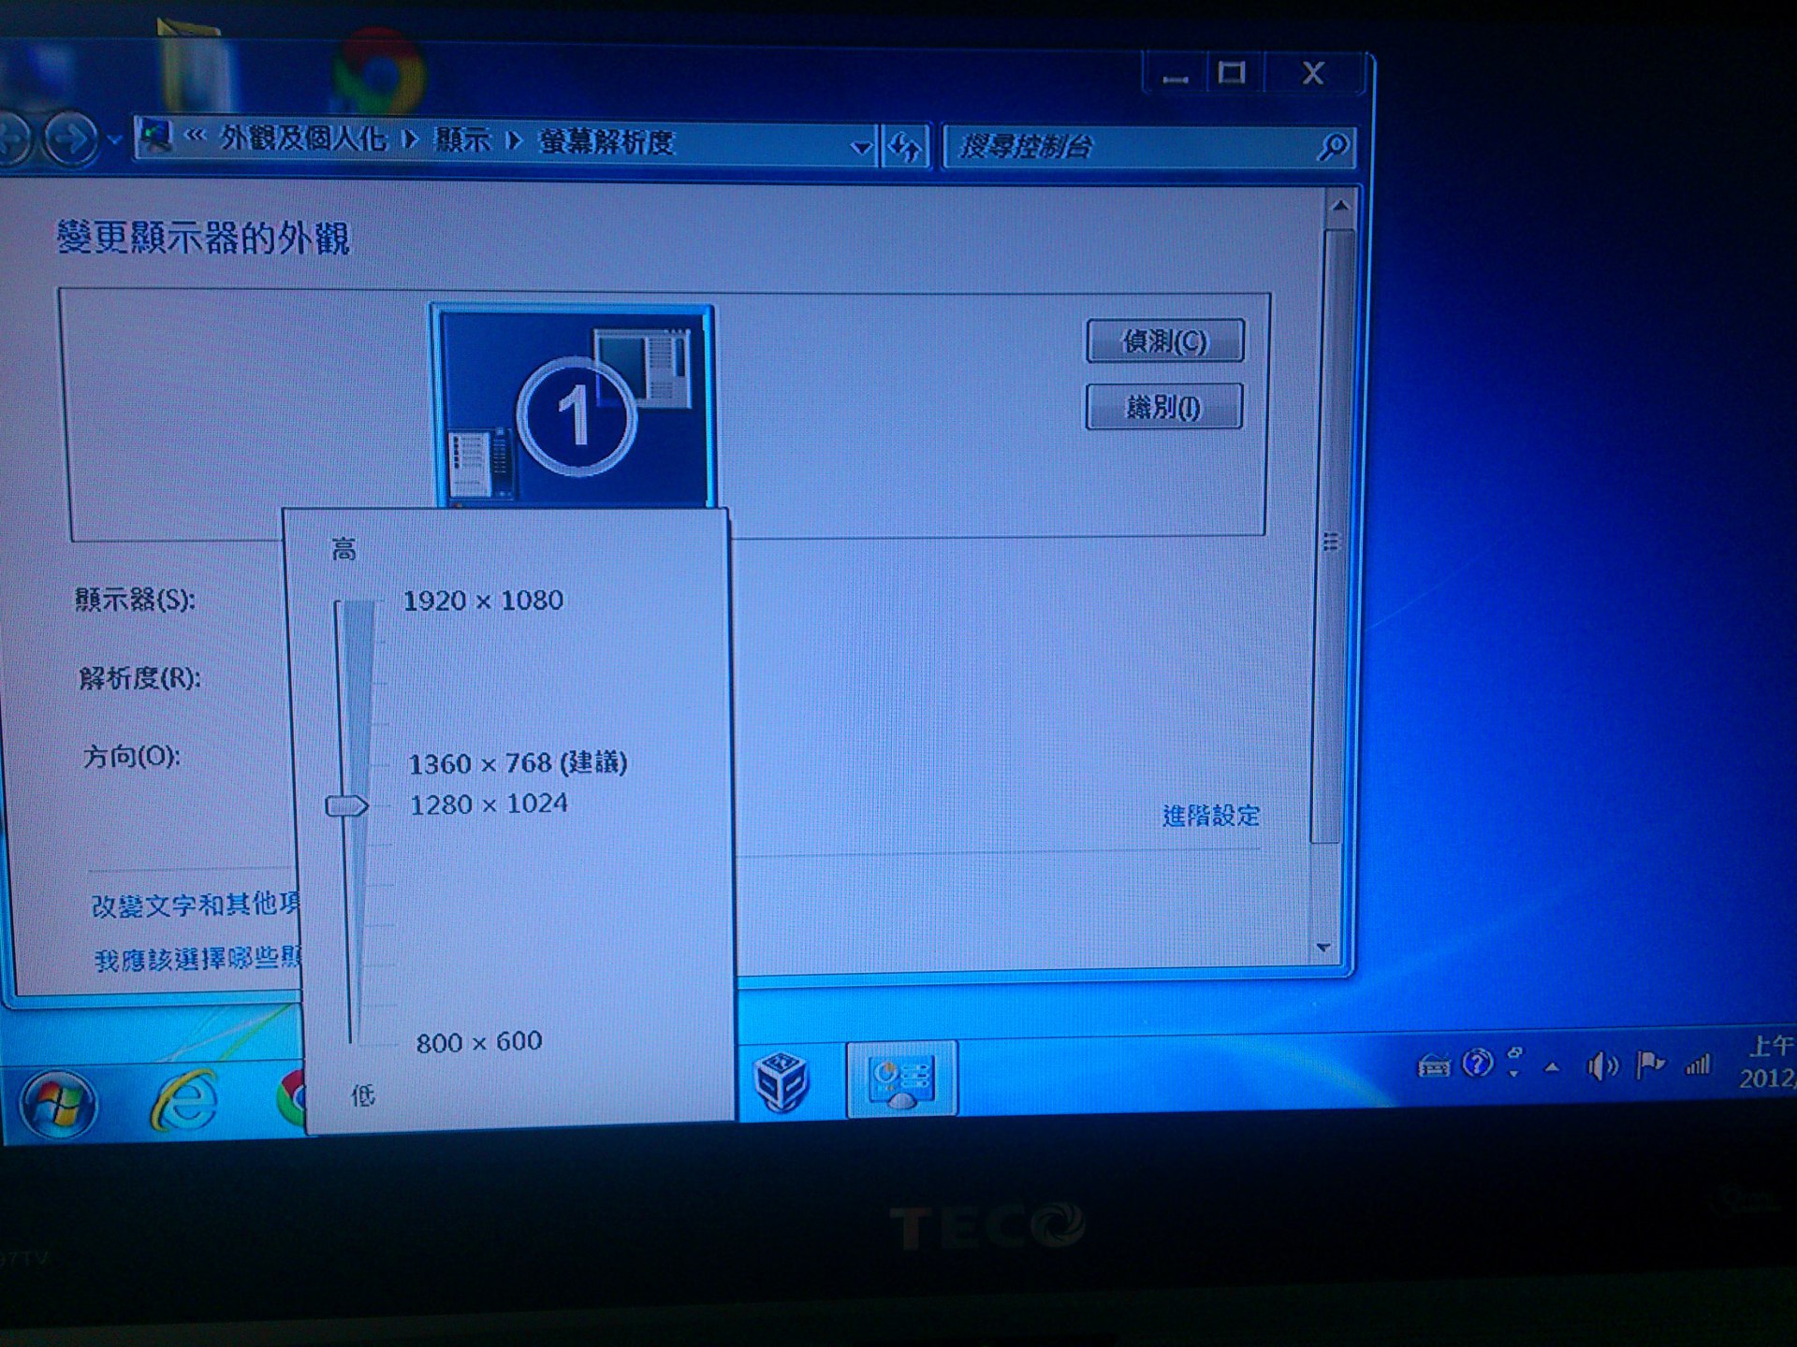Click the search magnifier icon
The image size is (1797, 1347).
point(1333,146)
